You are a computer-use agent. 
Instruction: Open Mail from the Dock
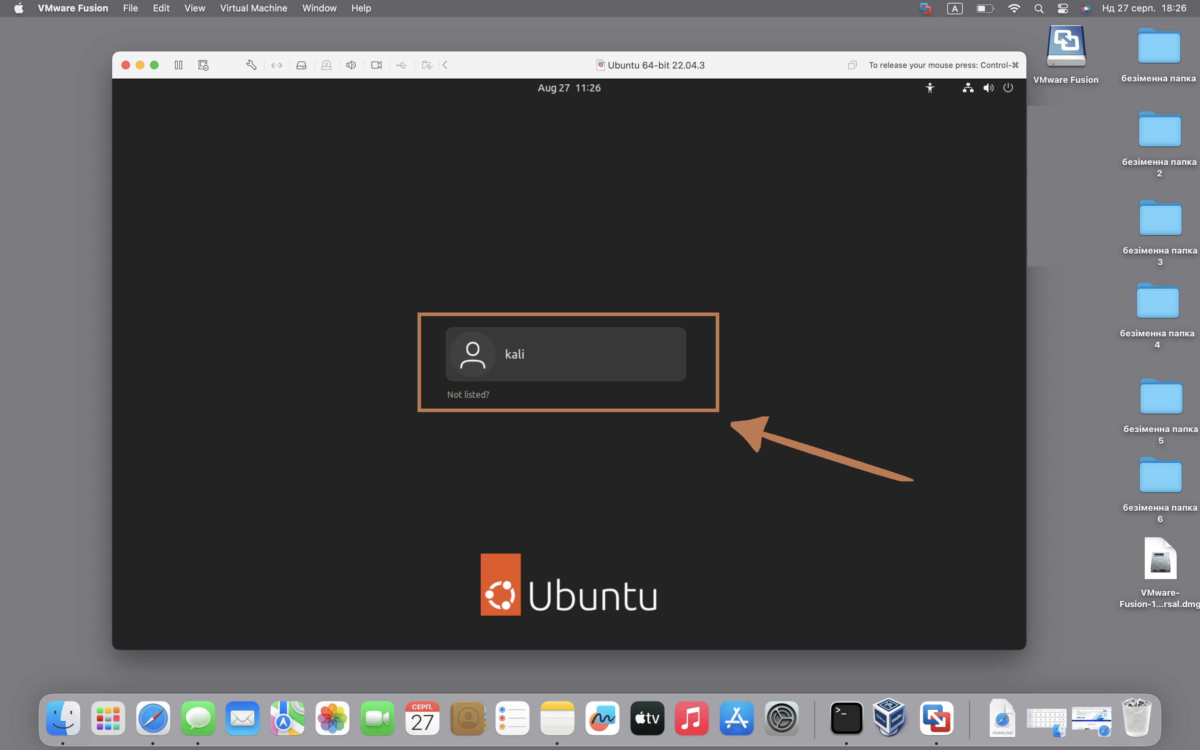242,718
